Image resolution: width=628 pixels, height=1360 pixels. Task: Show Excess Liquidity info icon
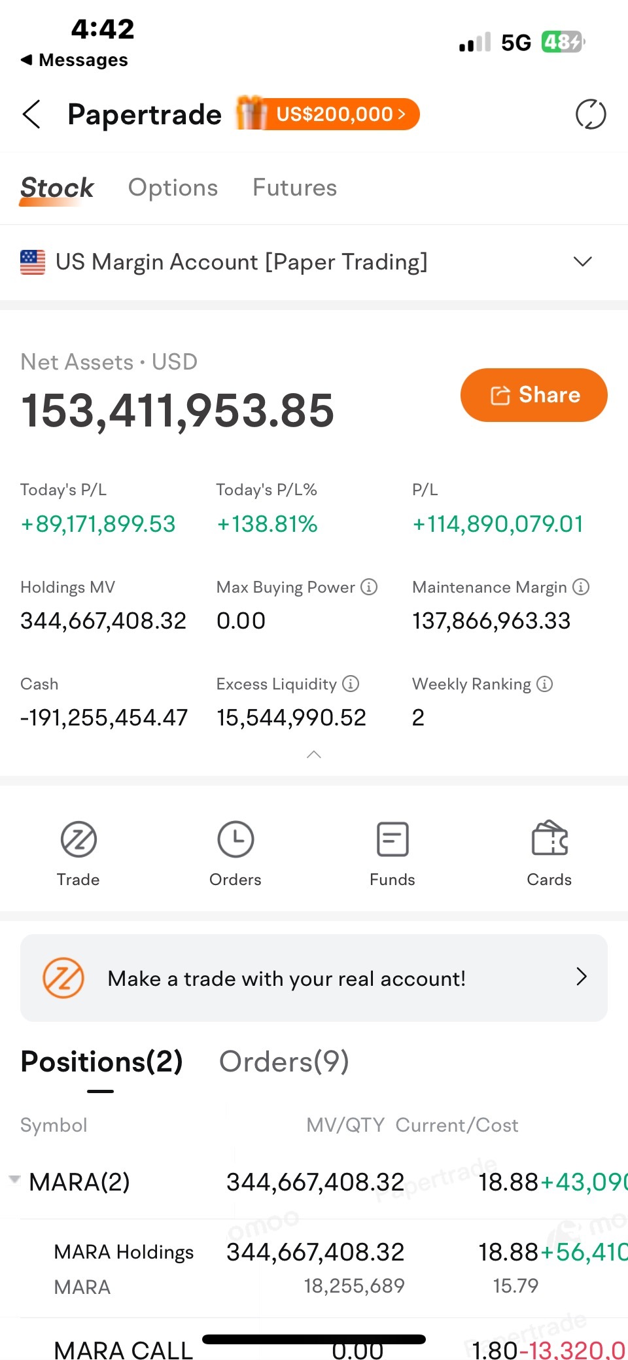pyautogui.click(x=351, y=684)
